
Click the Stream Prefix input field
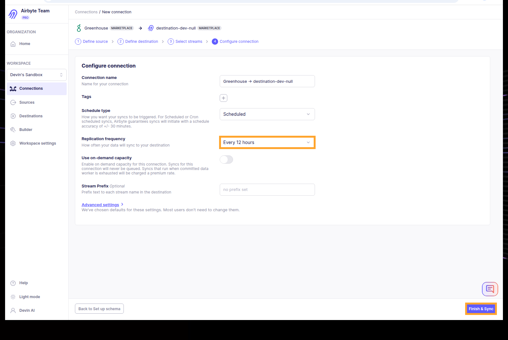click(267, 190)
